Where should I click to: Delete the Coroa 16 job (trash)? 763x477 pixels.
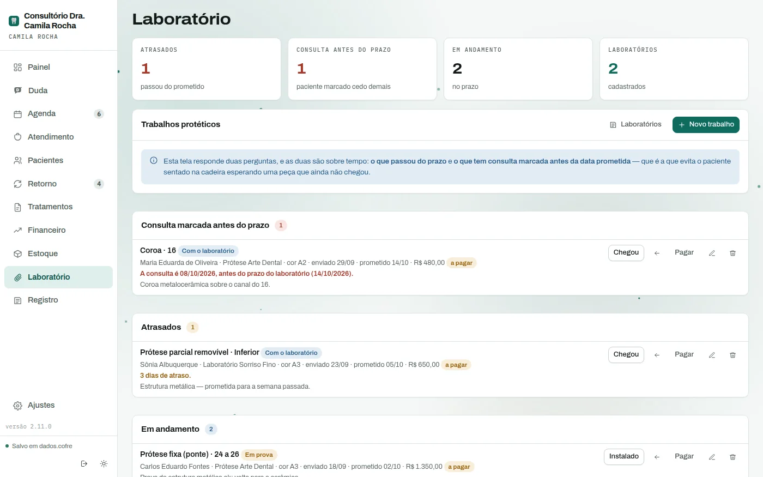[732, 253]
